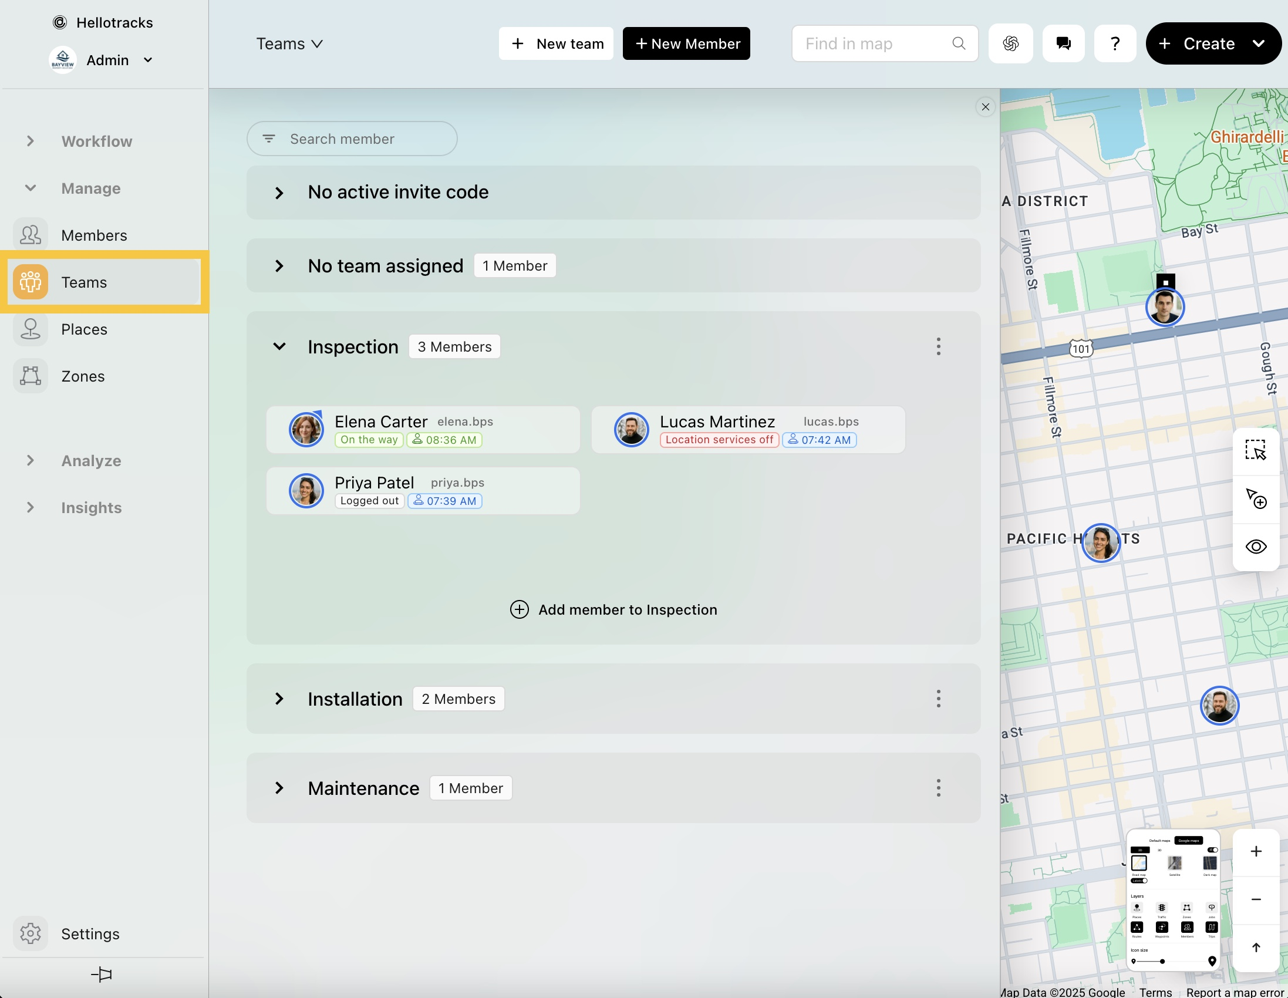This screenshot has height=998, width=1288.
Task: Toggle map visibility eye icon
Action: tap(1255, 547)
